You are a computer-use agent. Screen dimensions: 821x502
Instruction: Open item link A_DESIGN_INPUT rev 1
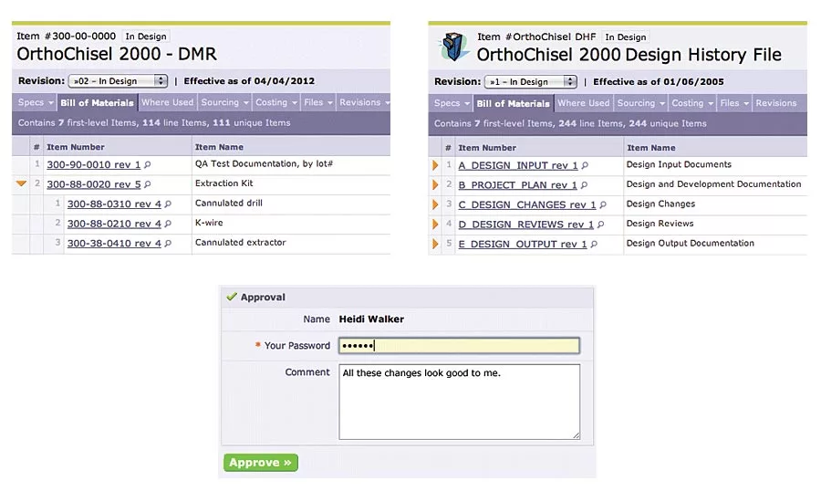click(x=518, y=165)
